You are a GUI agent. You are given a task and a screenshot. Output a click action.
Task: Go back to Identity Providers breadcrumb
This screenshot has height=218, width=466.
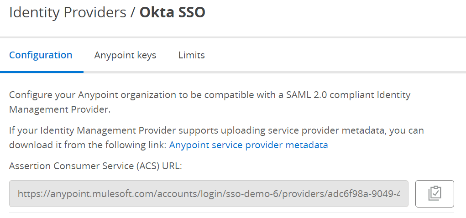coord(68,13)
